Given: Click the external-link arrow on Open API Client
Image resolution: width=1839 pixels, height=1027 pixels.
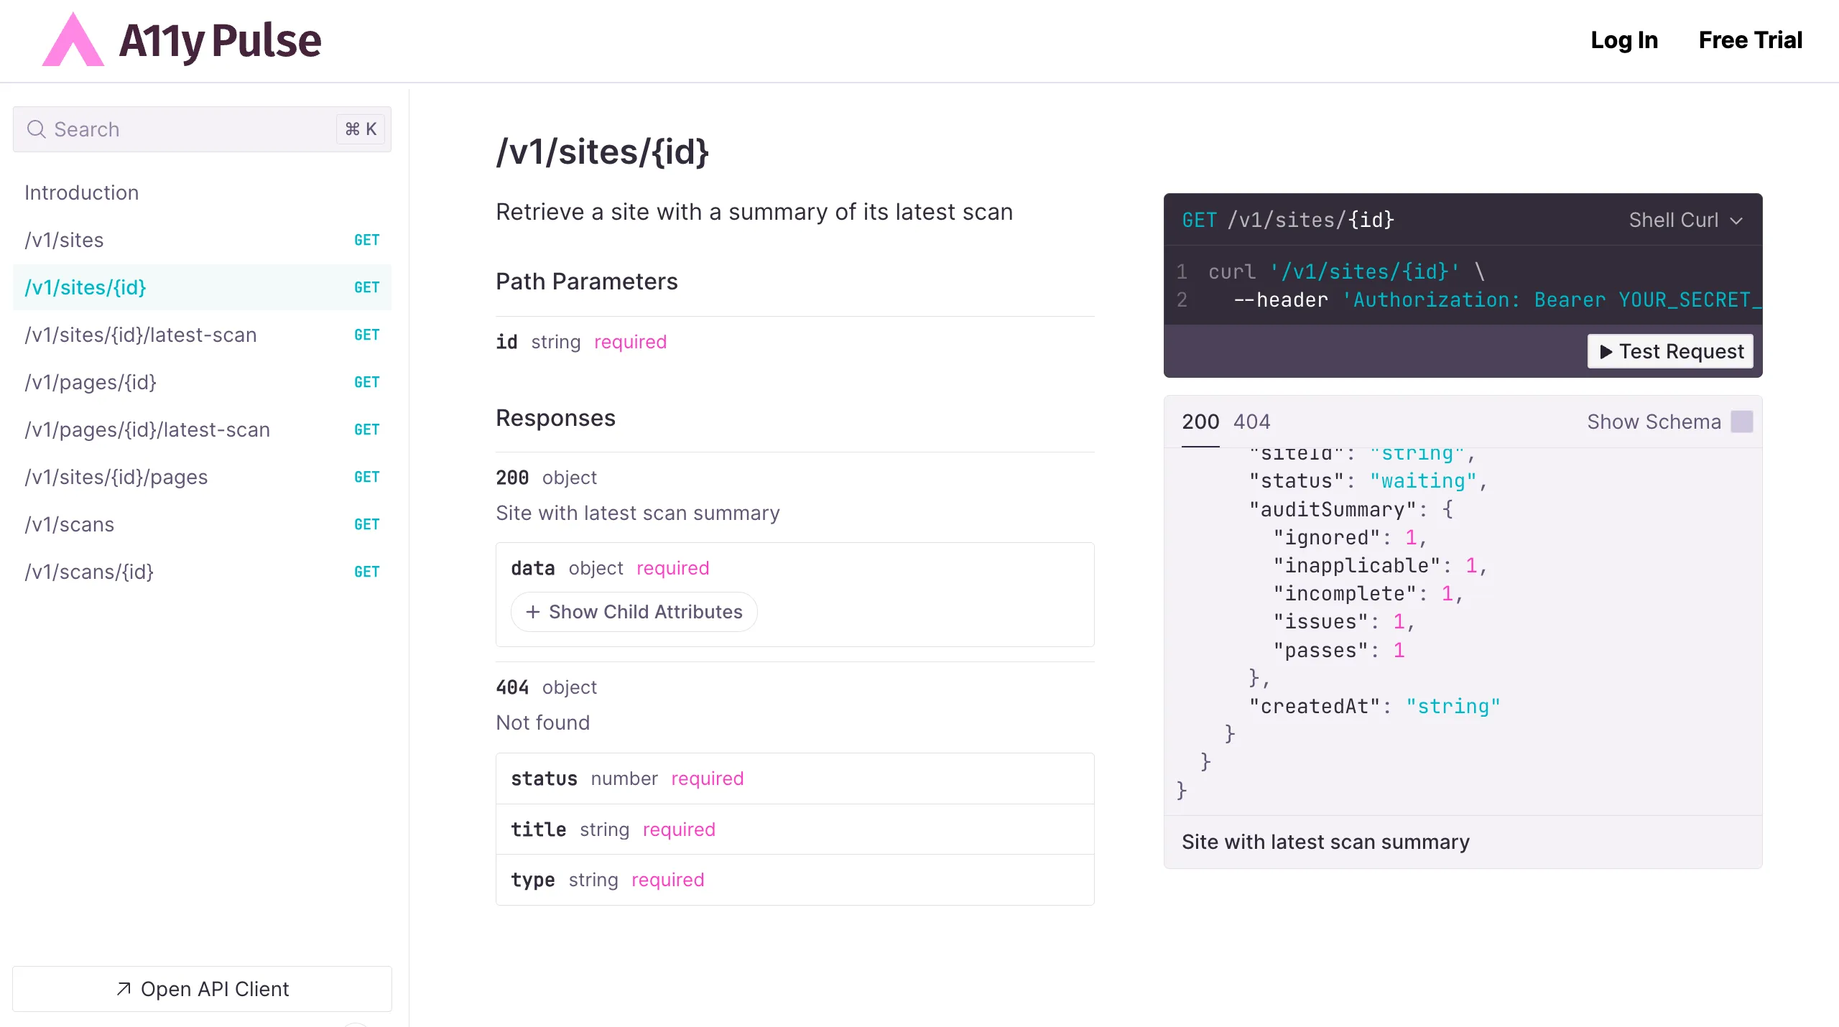Looking at the screenshot, I should pos(123,989).
